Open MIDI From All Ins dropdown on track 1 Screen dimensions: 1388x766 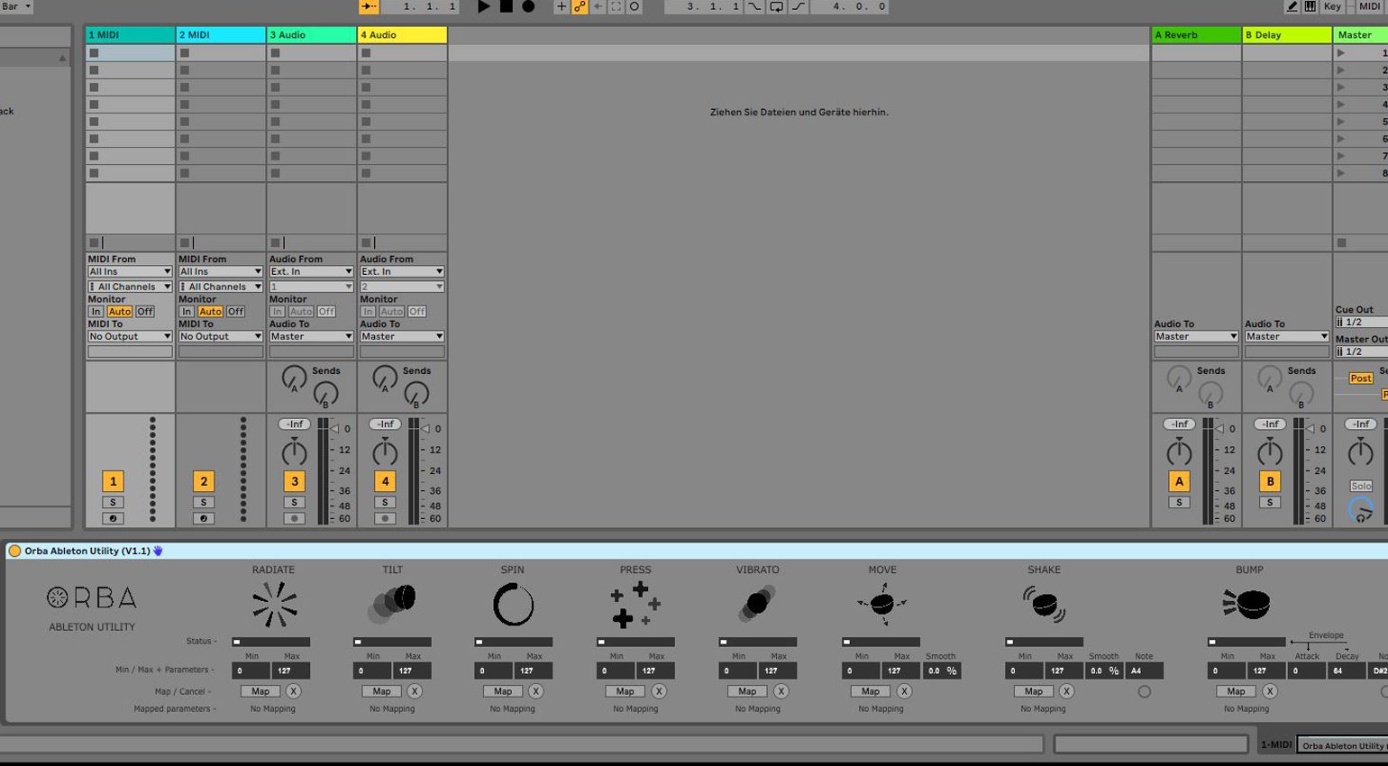point(130,271)
